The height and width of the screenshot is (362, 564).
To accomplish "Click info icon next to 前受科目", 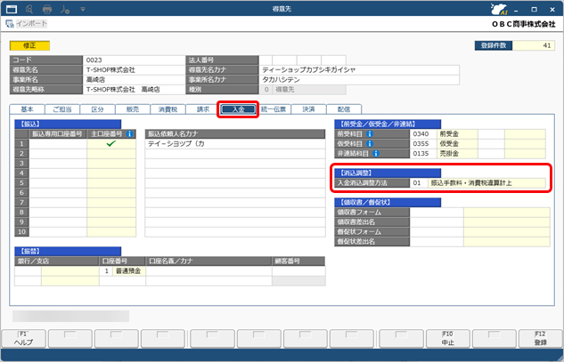I will [x=370, y=134].
